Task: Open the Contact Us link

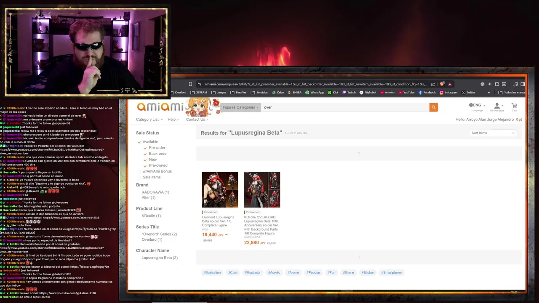Action: 197,120
